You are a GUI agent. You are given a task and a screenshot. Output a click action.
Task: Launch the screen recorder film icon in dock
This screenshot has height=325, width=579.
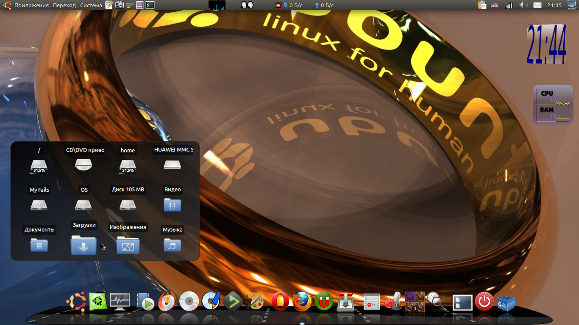[x=372, y=302]
